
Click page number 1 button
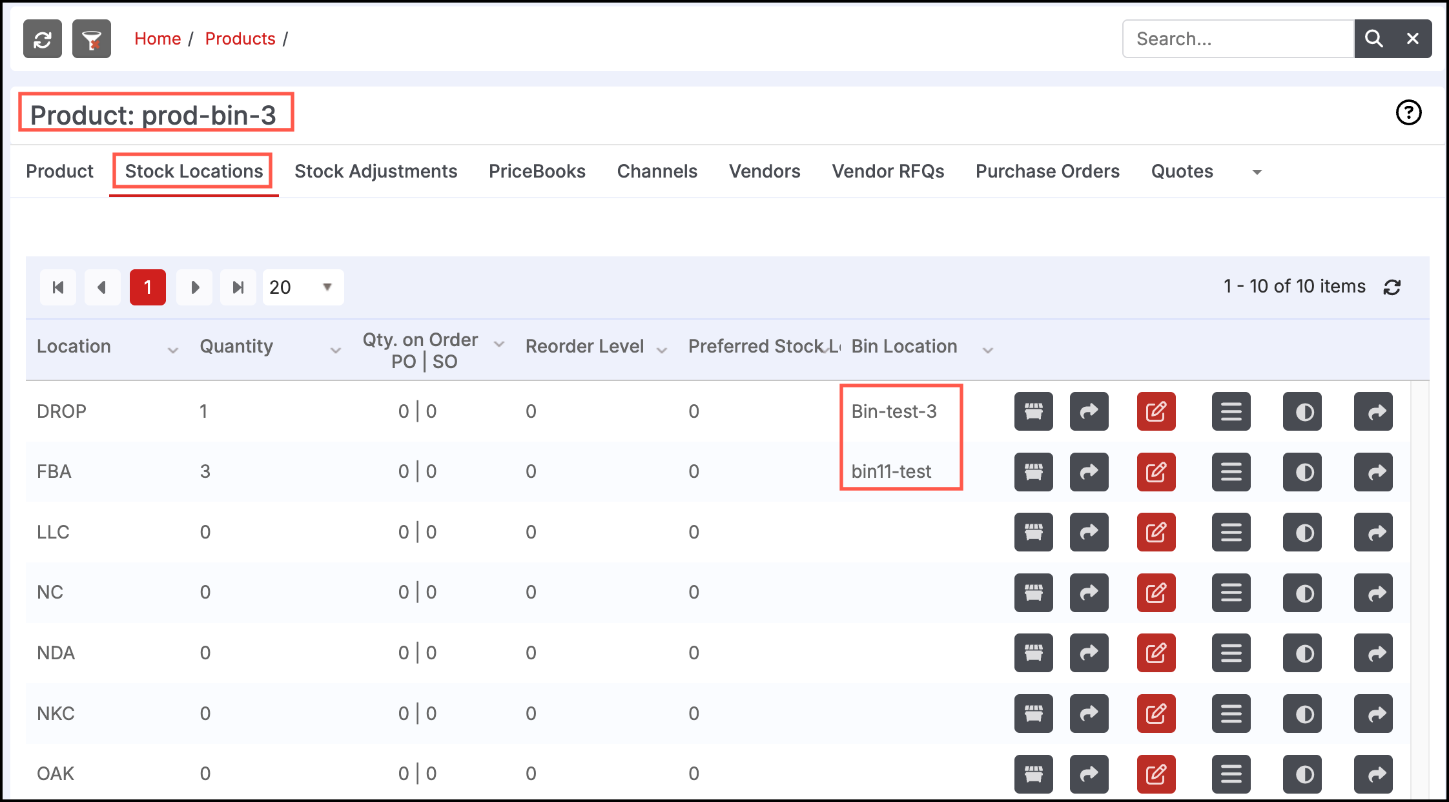[x=148, y=287]
